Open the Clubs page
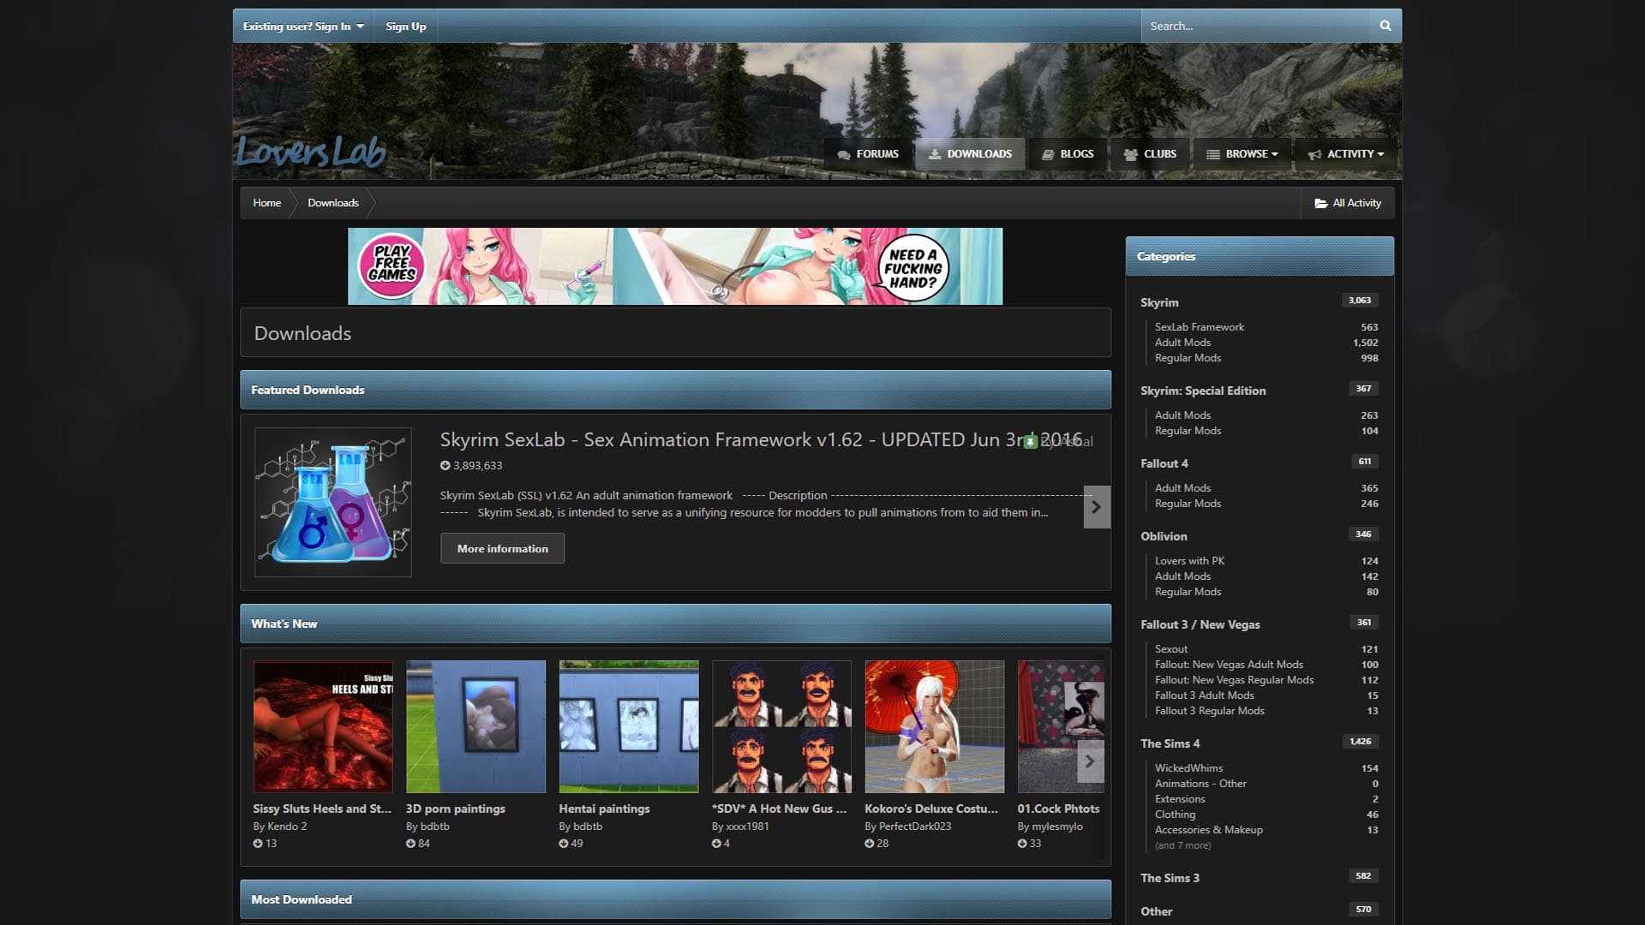The width and height of the screenshot is (1645, 925). pos(1150,154)
